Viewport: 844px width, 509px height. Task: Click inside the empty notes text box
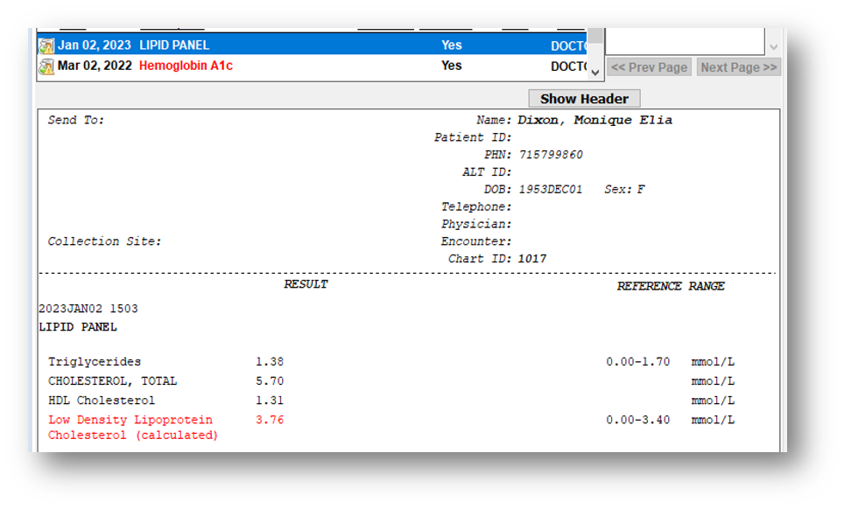(686, 41)
